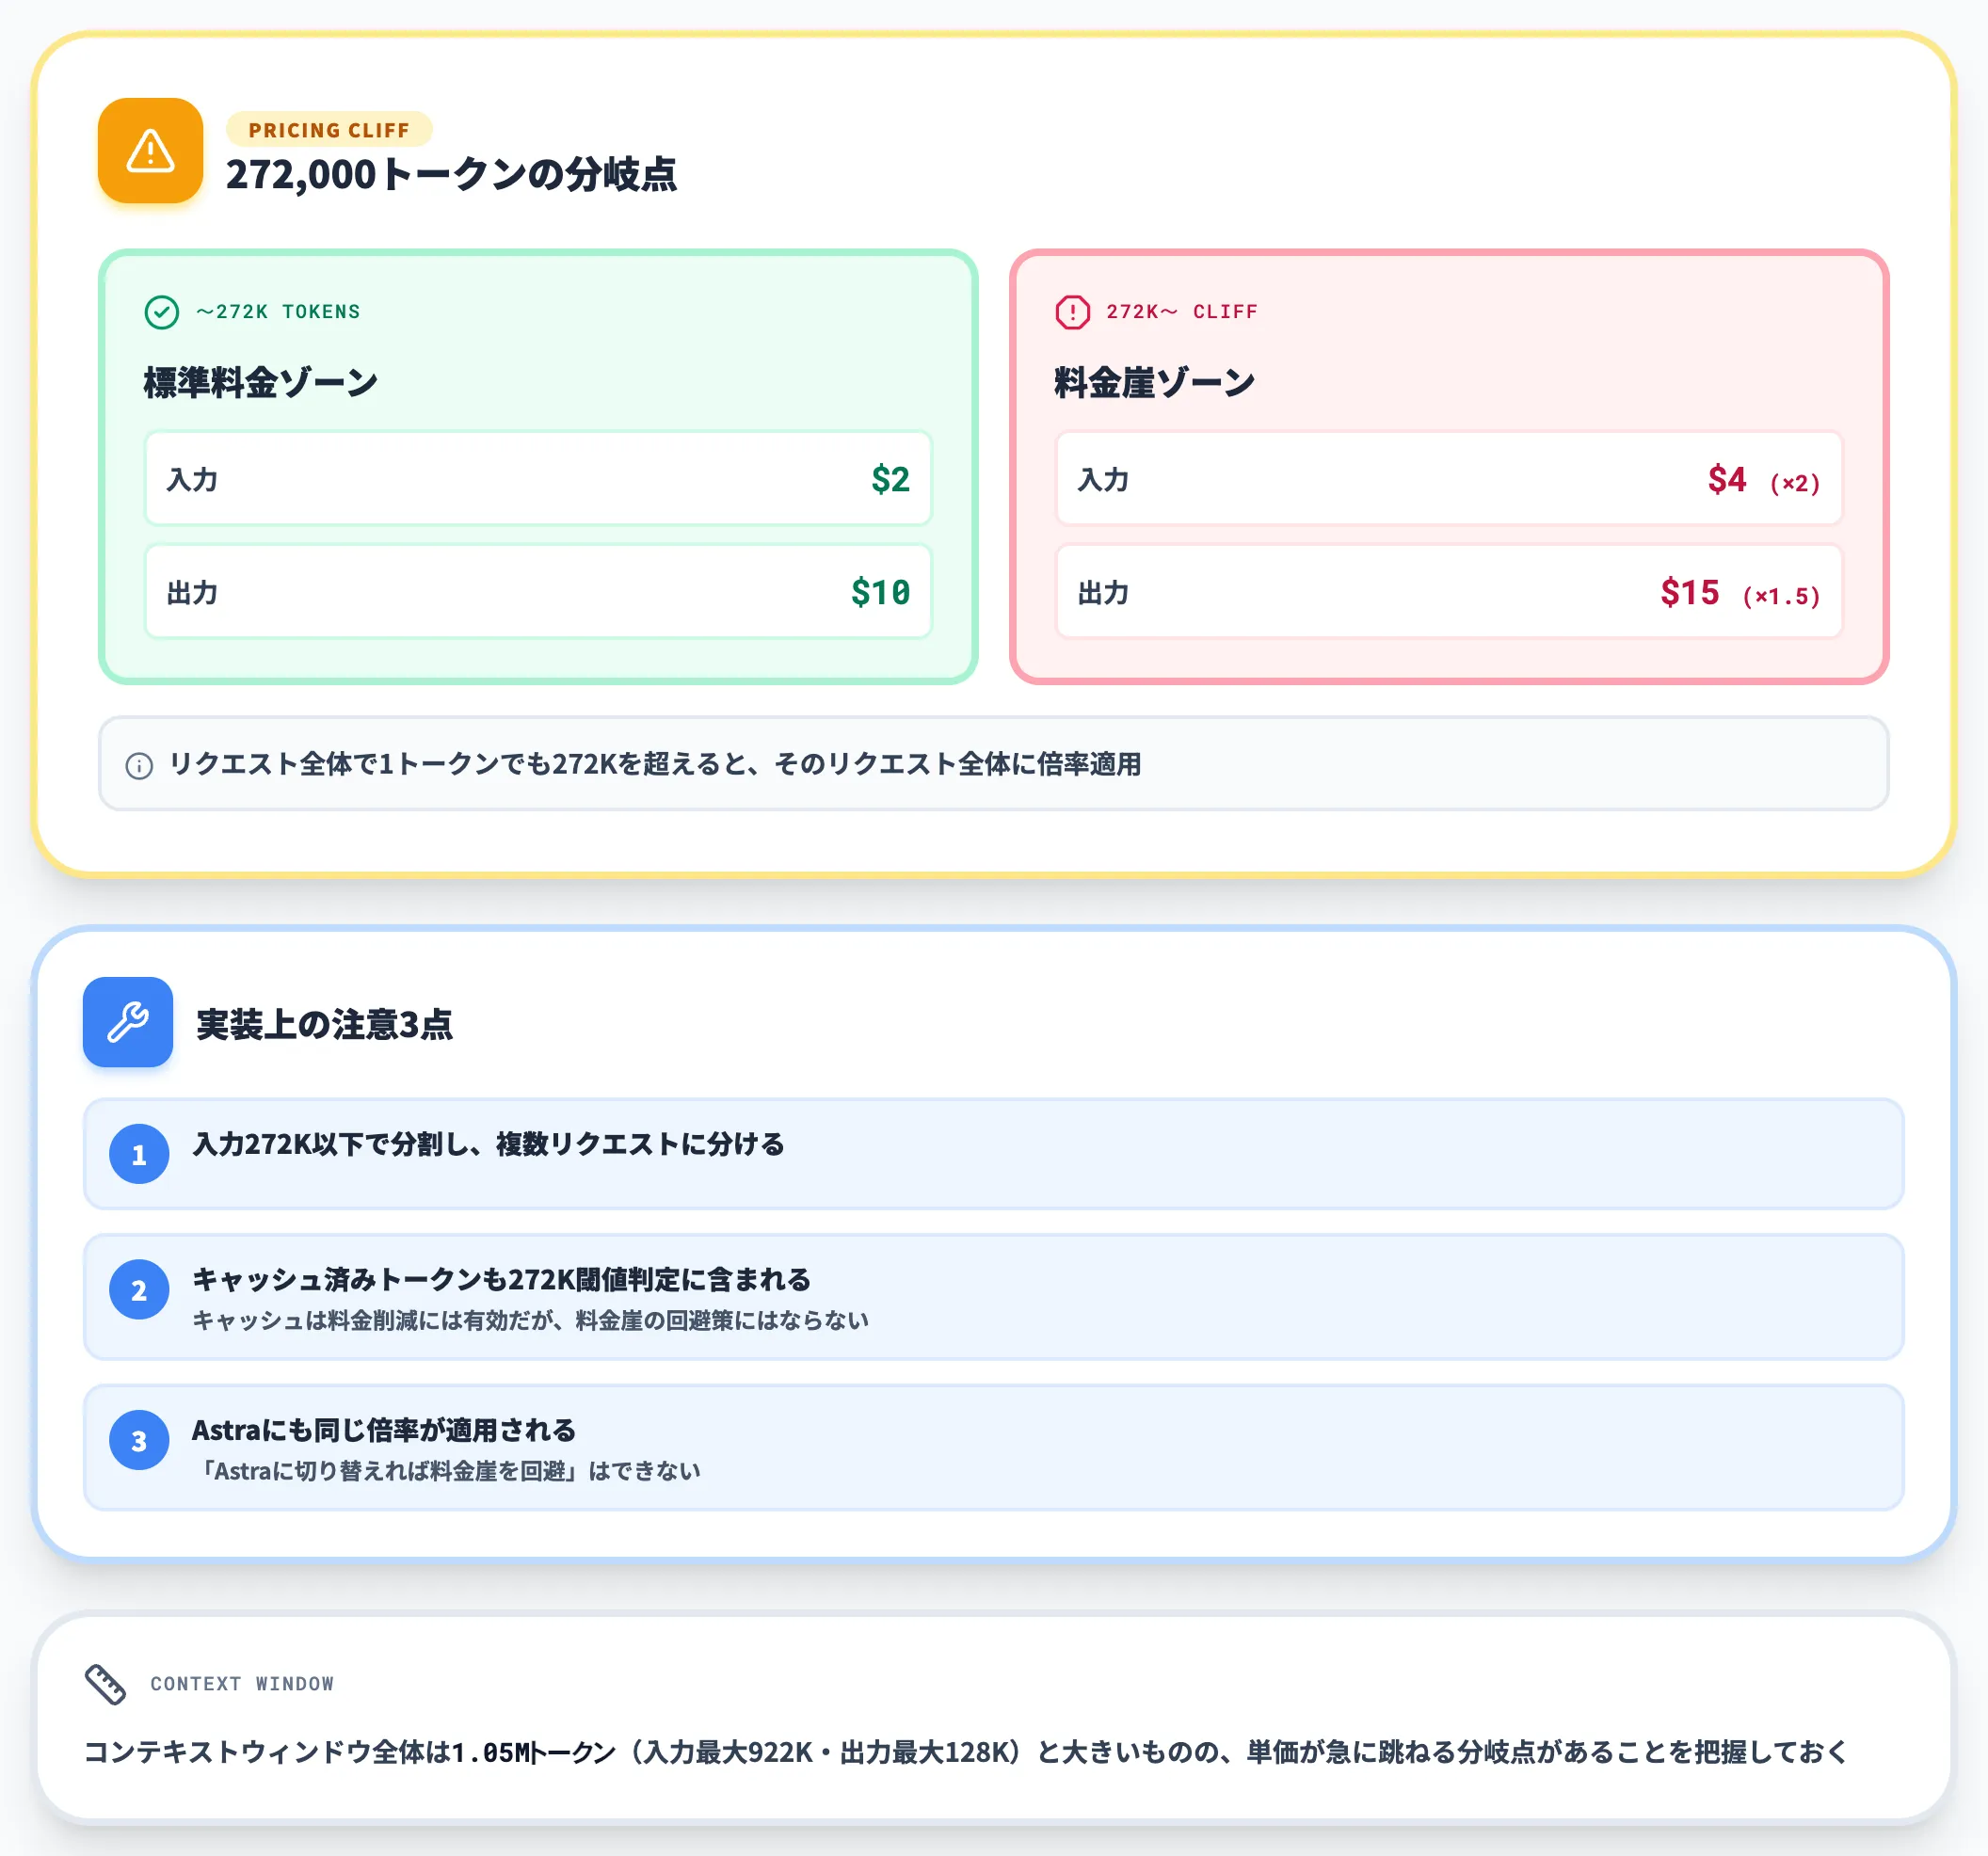Click the 料金崖ゾーン title
Image resolution: width=1988 pixels, height=1856 pixels.
click(x=1154, y=382)
